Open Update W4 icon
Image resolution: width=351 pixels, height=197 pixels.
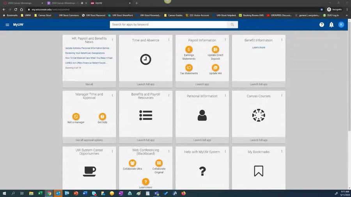pos(215,67)
